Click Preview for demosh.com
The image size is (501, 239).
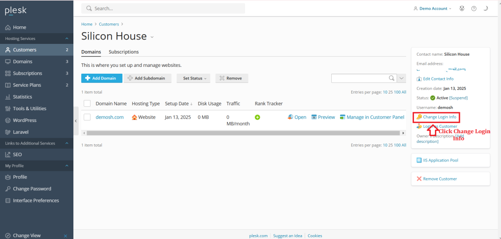(x=323, y=117)
